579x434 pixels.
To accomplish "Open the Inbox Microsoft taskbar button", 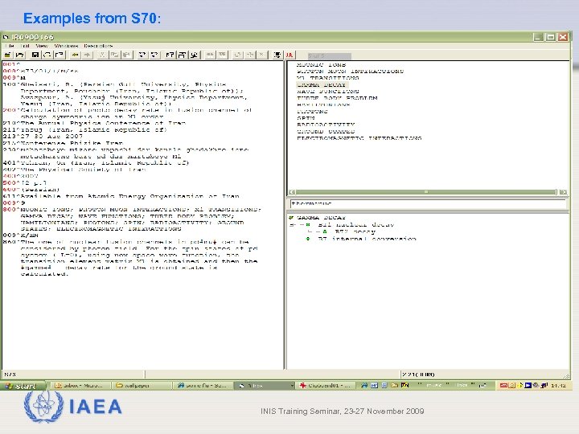I will pos(80,386).
